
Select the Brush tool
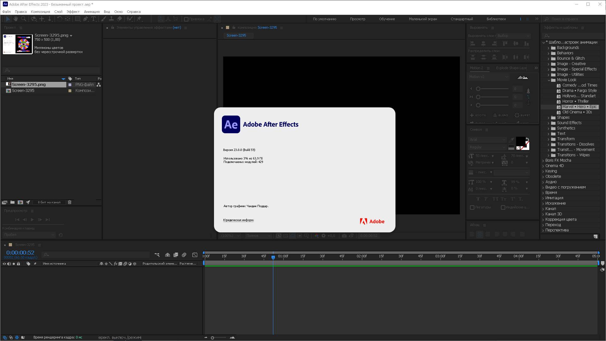(103, 19)
